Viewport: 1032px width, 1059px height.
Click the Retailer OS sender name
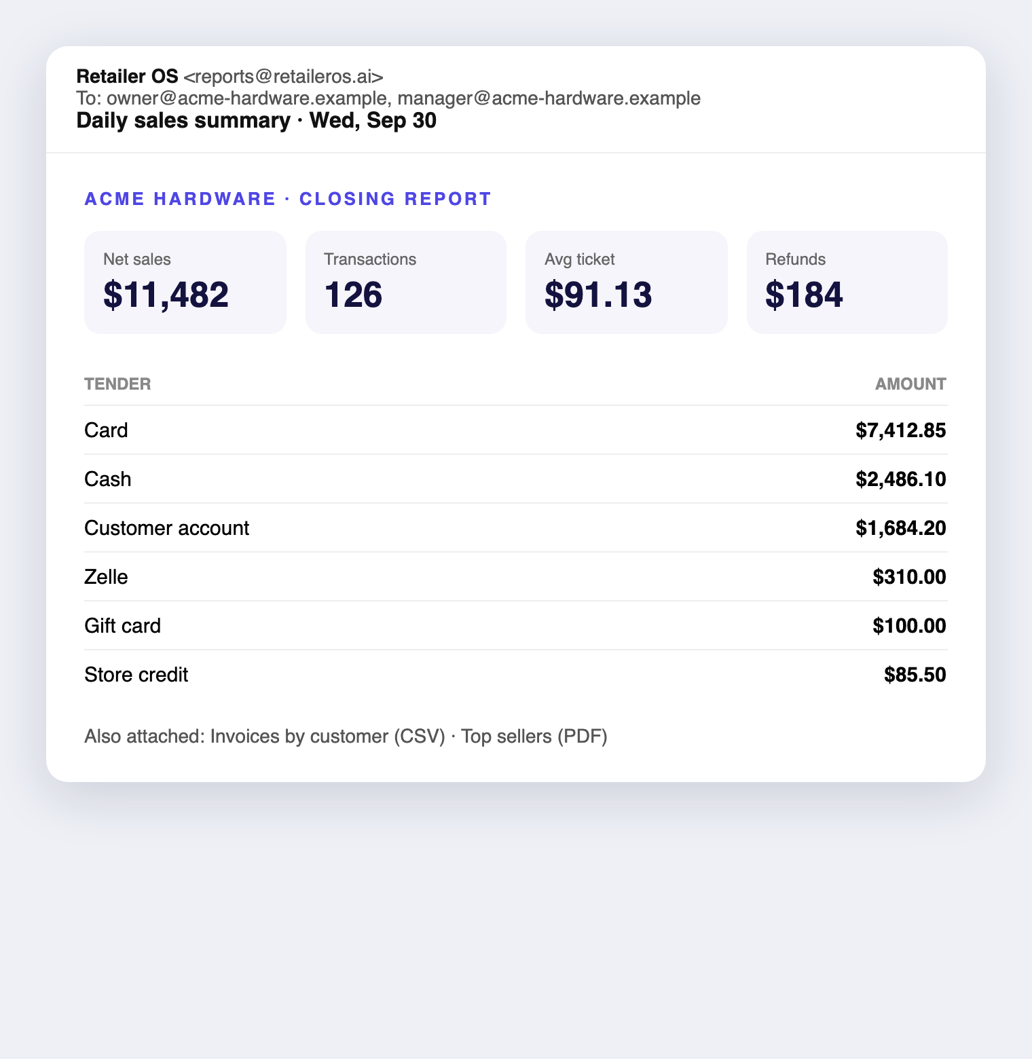[127, 77]
